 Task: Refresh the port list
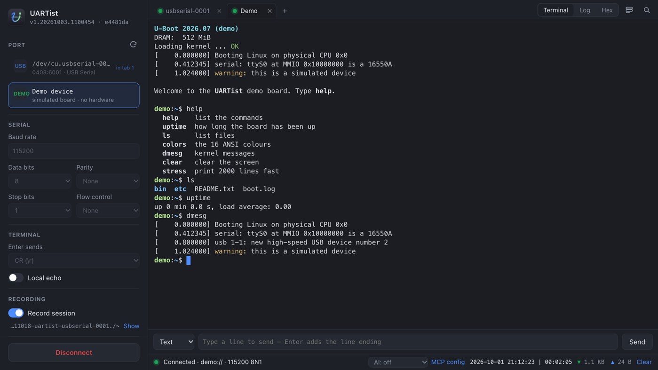pos(133,44)
